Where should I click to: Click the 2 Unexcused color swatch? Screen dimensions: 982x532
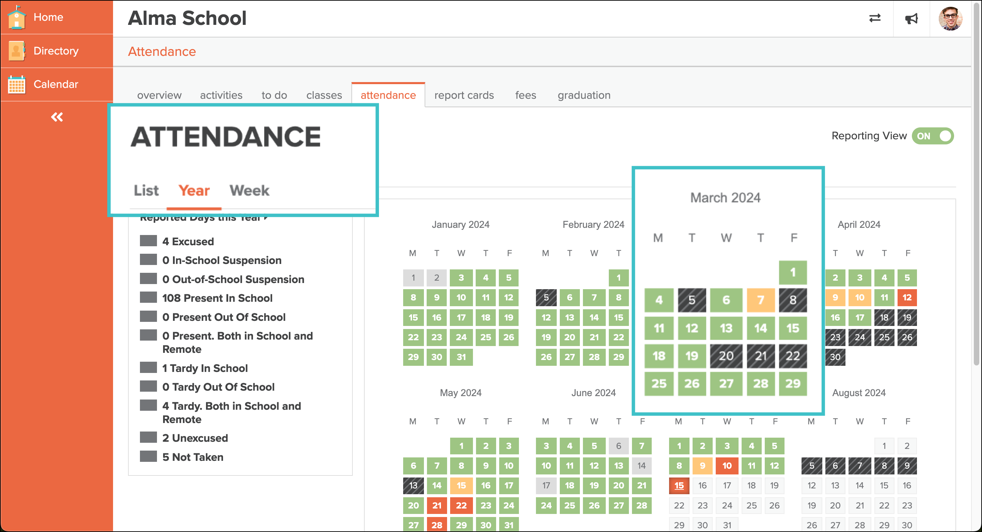[148, 437]
